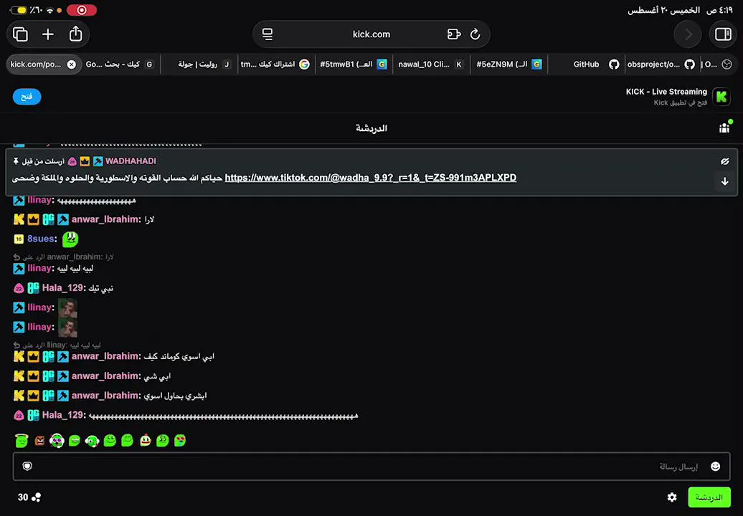Click the K badge beside anwar_Ibrahim لارا

(x=19, y=219)
